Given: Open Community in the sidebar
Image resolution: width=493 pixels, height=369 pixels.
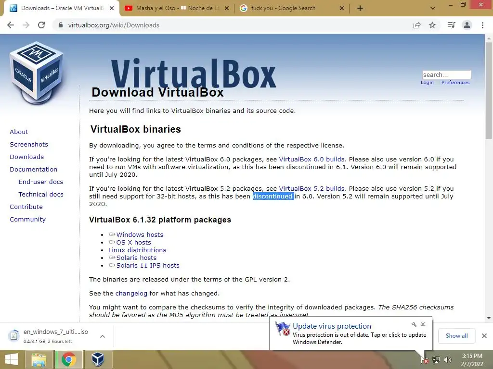Looking at the screenshot, I should click(27, 220).
